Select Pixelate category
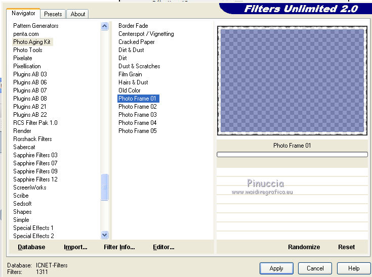Screen dimensions: 372x277 23,58
